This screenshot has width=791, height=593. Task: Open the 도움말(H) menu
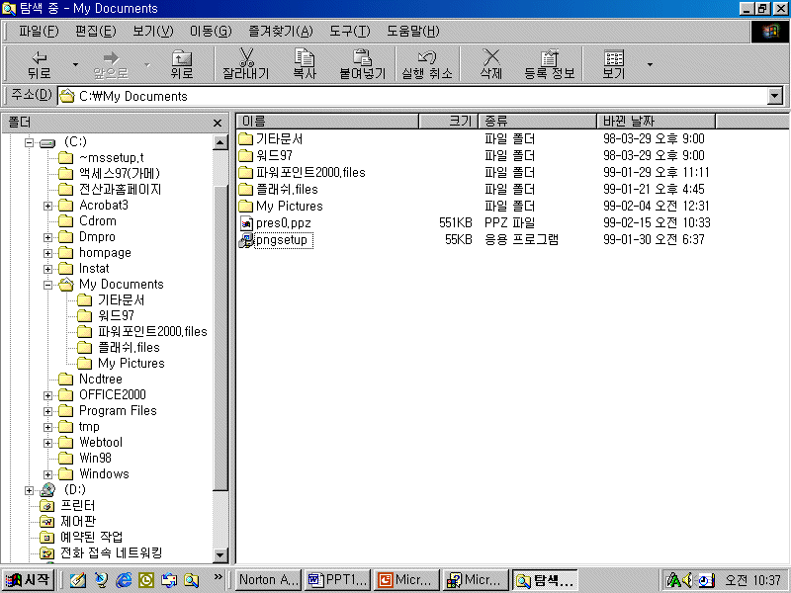pos(412,32)
